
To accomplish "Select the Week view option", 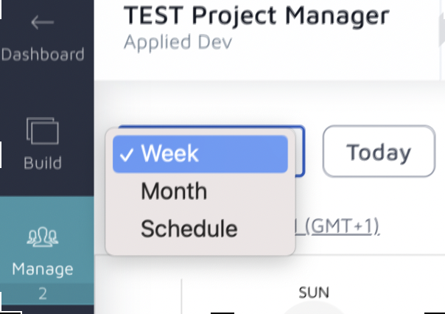I will [169, 153].
